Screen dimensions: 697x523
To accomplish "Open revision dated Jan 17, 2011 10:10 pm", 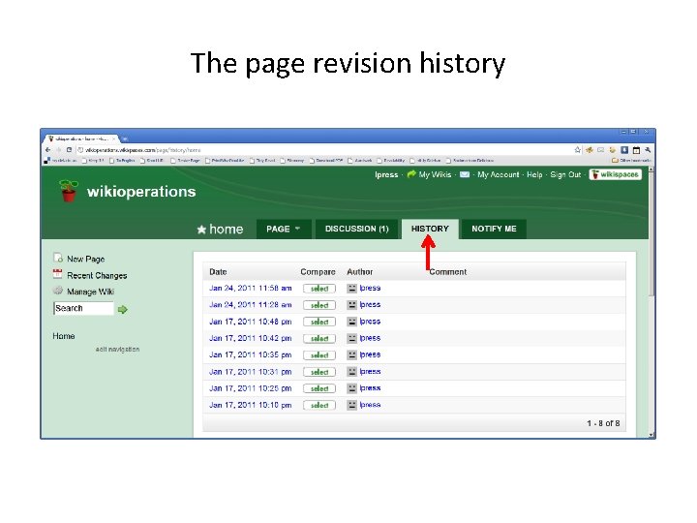I will pyautogui.click(x=251, y=405).
